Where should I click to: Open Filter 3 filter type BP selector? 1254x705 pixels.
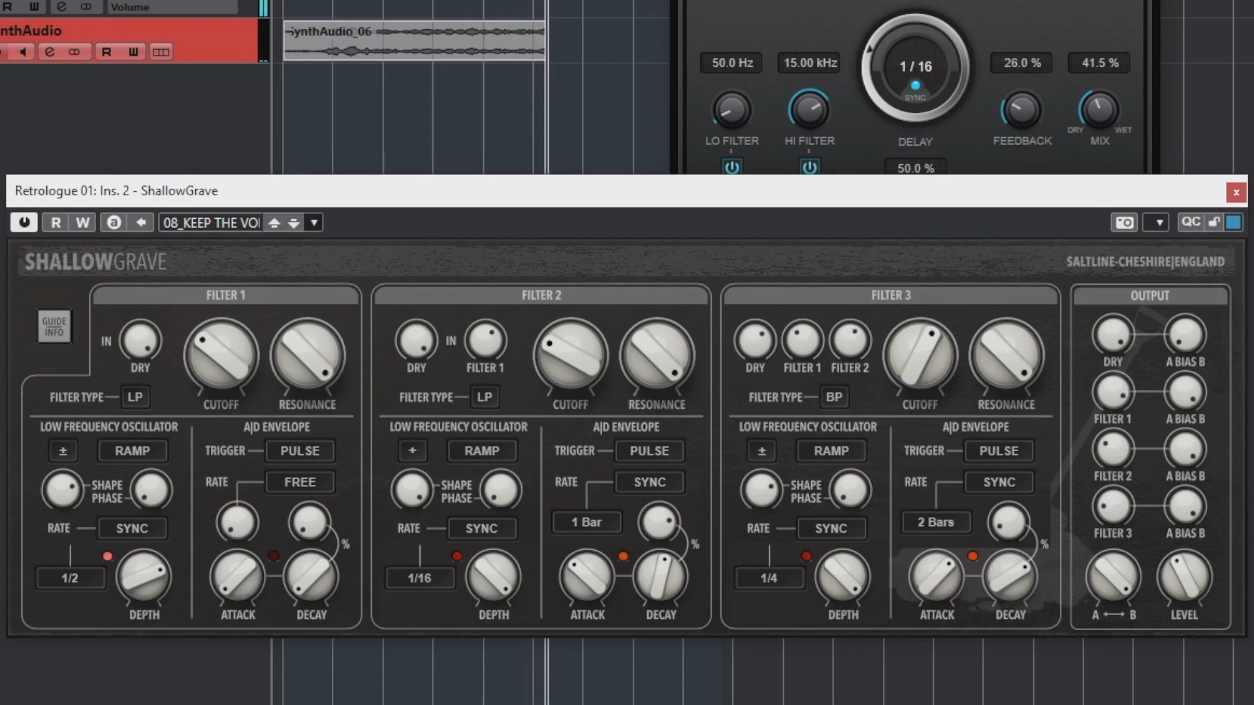pos(833,397)
